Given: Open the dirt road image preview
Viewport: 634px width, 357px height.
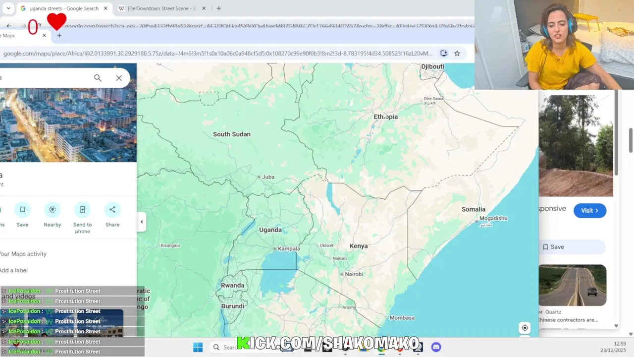Looking at the screenshot, I should point(576,146).
